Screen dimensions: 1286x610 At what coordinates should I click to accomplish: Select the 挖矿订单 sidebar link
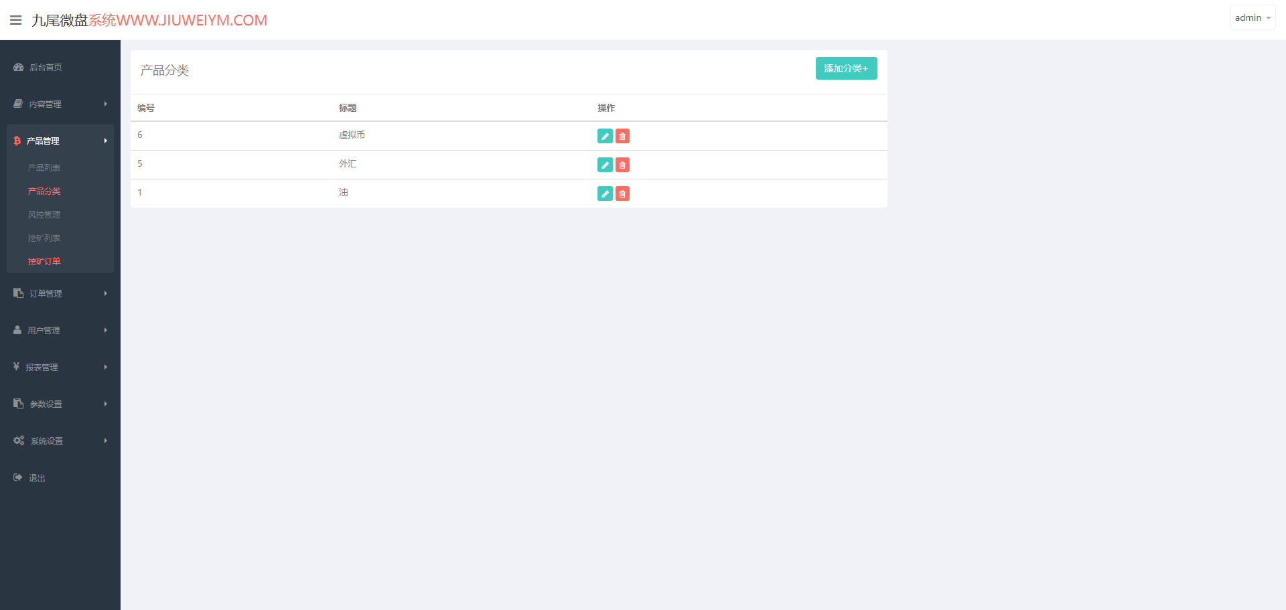(44, 261)
